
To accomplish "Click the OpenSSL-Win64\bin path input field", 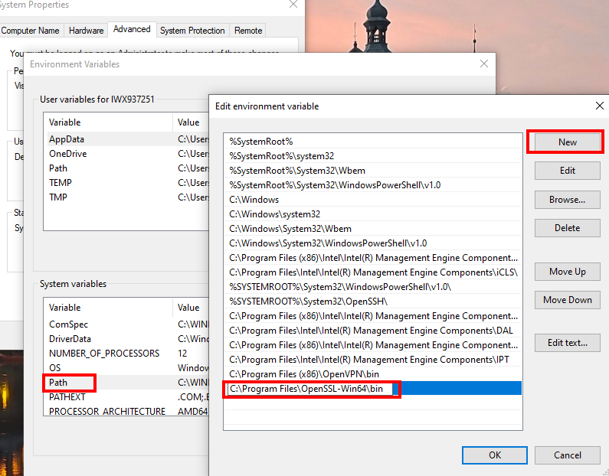I will coord(310,389).
